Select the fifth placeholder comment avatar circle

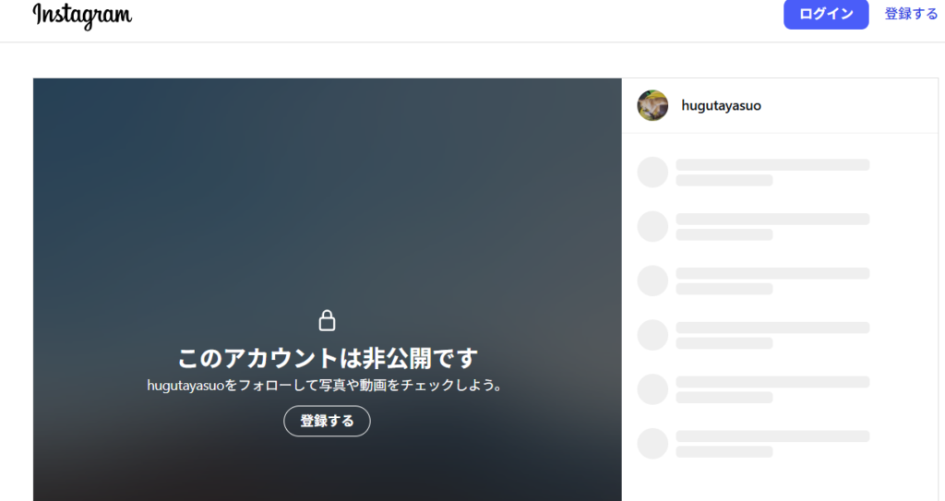pyautogui.click(x=652, y=389)
